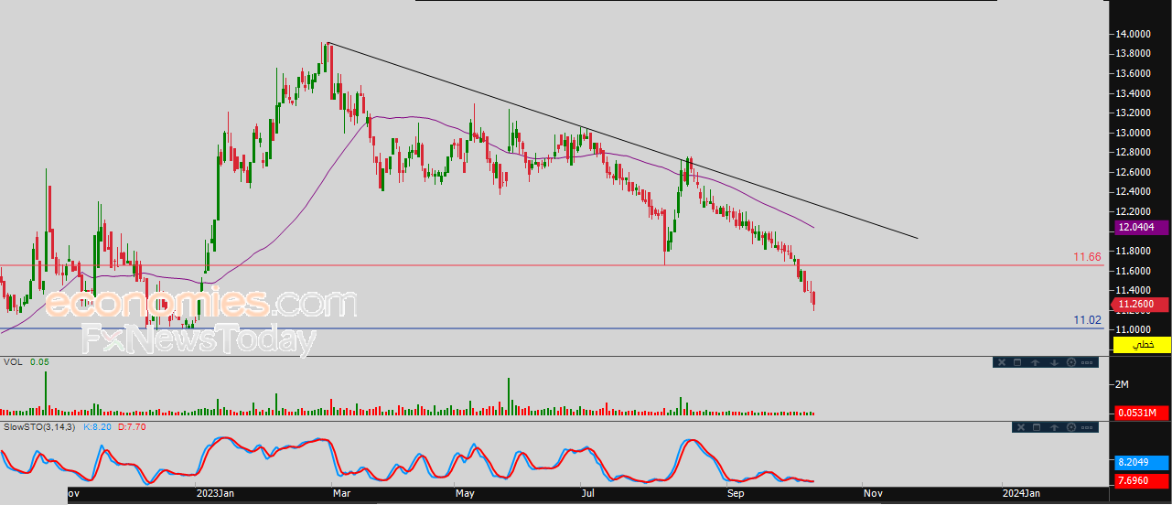Open SlowSTO settings gear
This screenshot has width=1172, height=505.
[x=1071, y=427]
